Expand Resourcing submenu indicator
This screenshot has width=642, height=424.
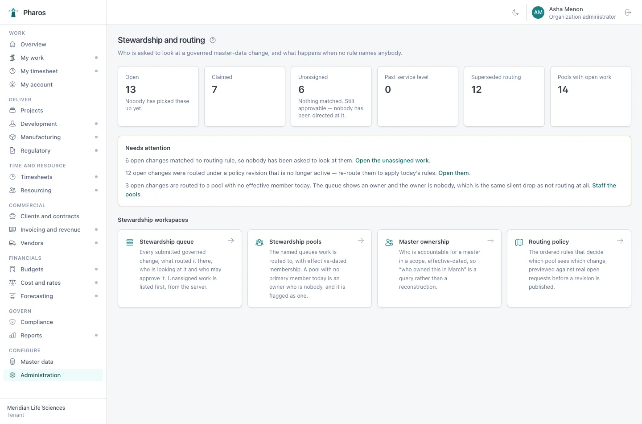(96, 190)
